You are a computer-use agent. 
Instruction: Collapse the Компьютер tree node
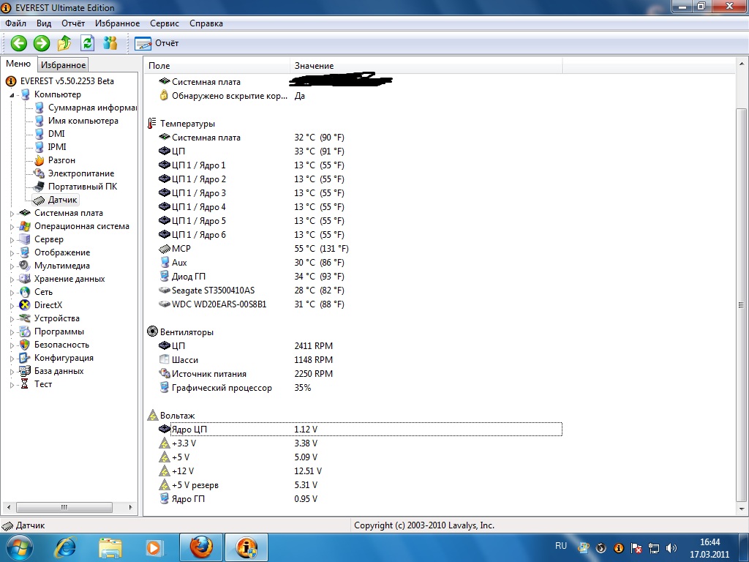click(12, 95)
